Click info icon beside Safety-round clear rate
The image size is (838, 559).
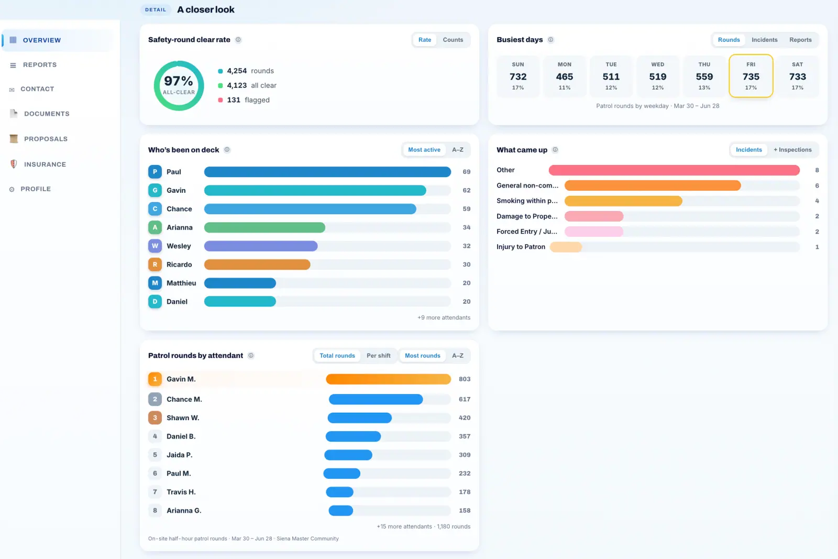click(x=238, y=40)
